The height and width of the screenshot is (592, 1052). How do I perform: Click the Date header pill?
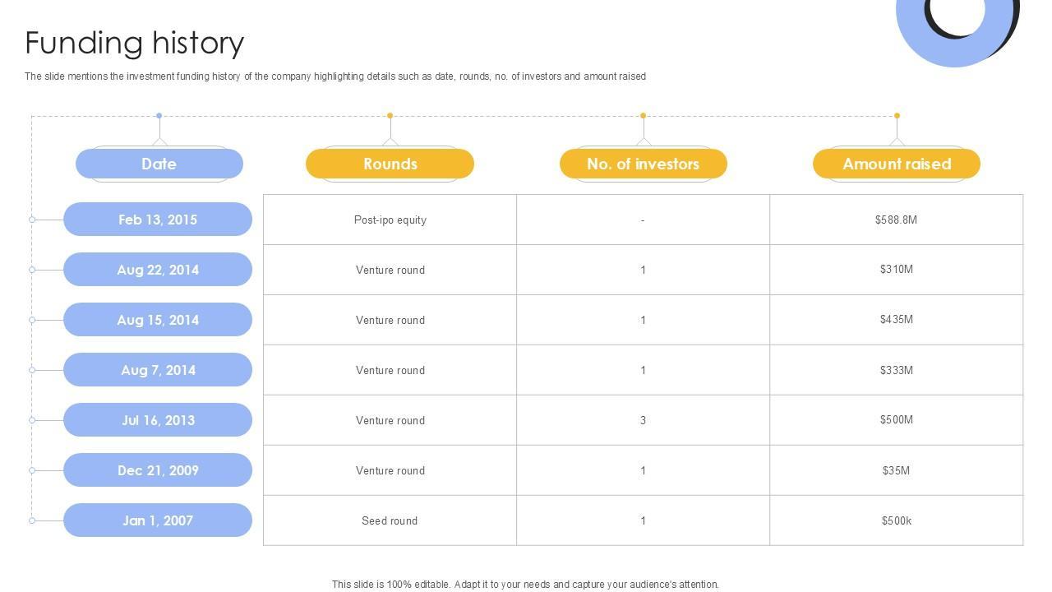click(159, 164)
